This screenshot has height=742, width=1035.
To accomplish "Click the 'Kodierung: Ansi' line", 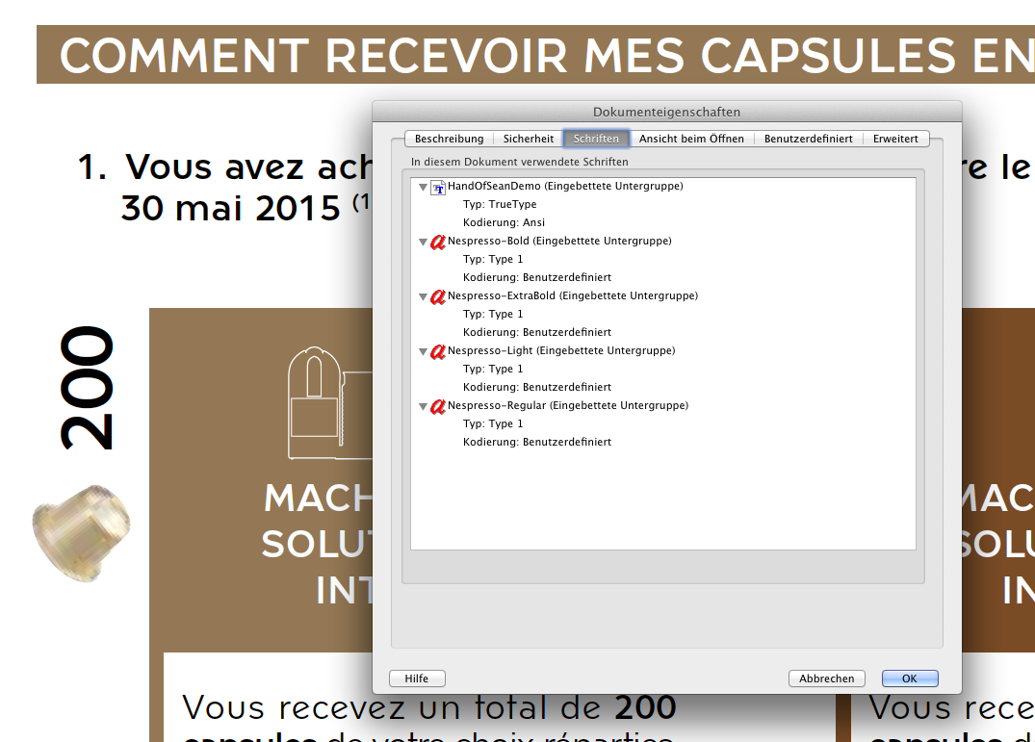I will (504, 222).
